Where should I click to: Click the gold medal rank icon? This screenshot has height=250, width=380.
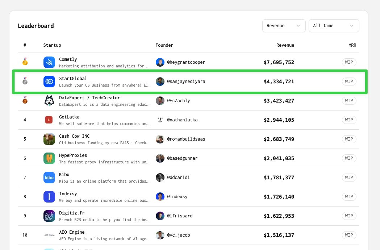(25, 62)
